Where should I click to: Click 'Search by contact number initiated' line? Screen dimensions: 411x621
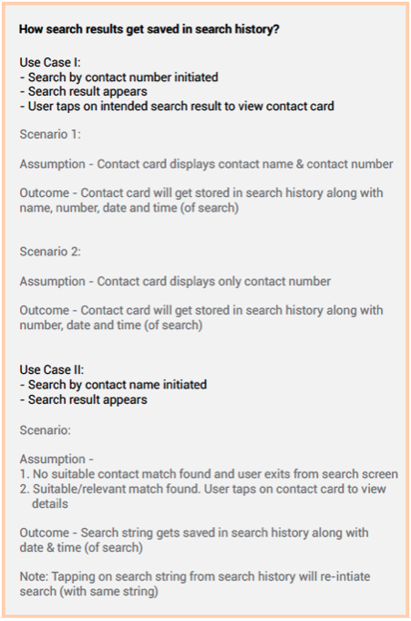coord(118,77)
